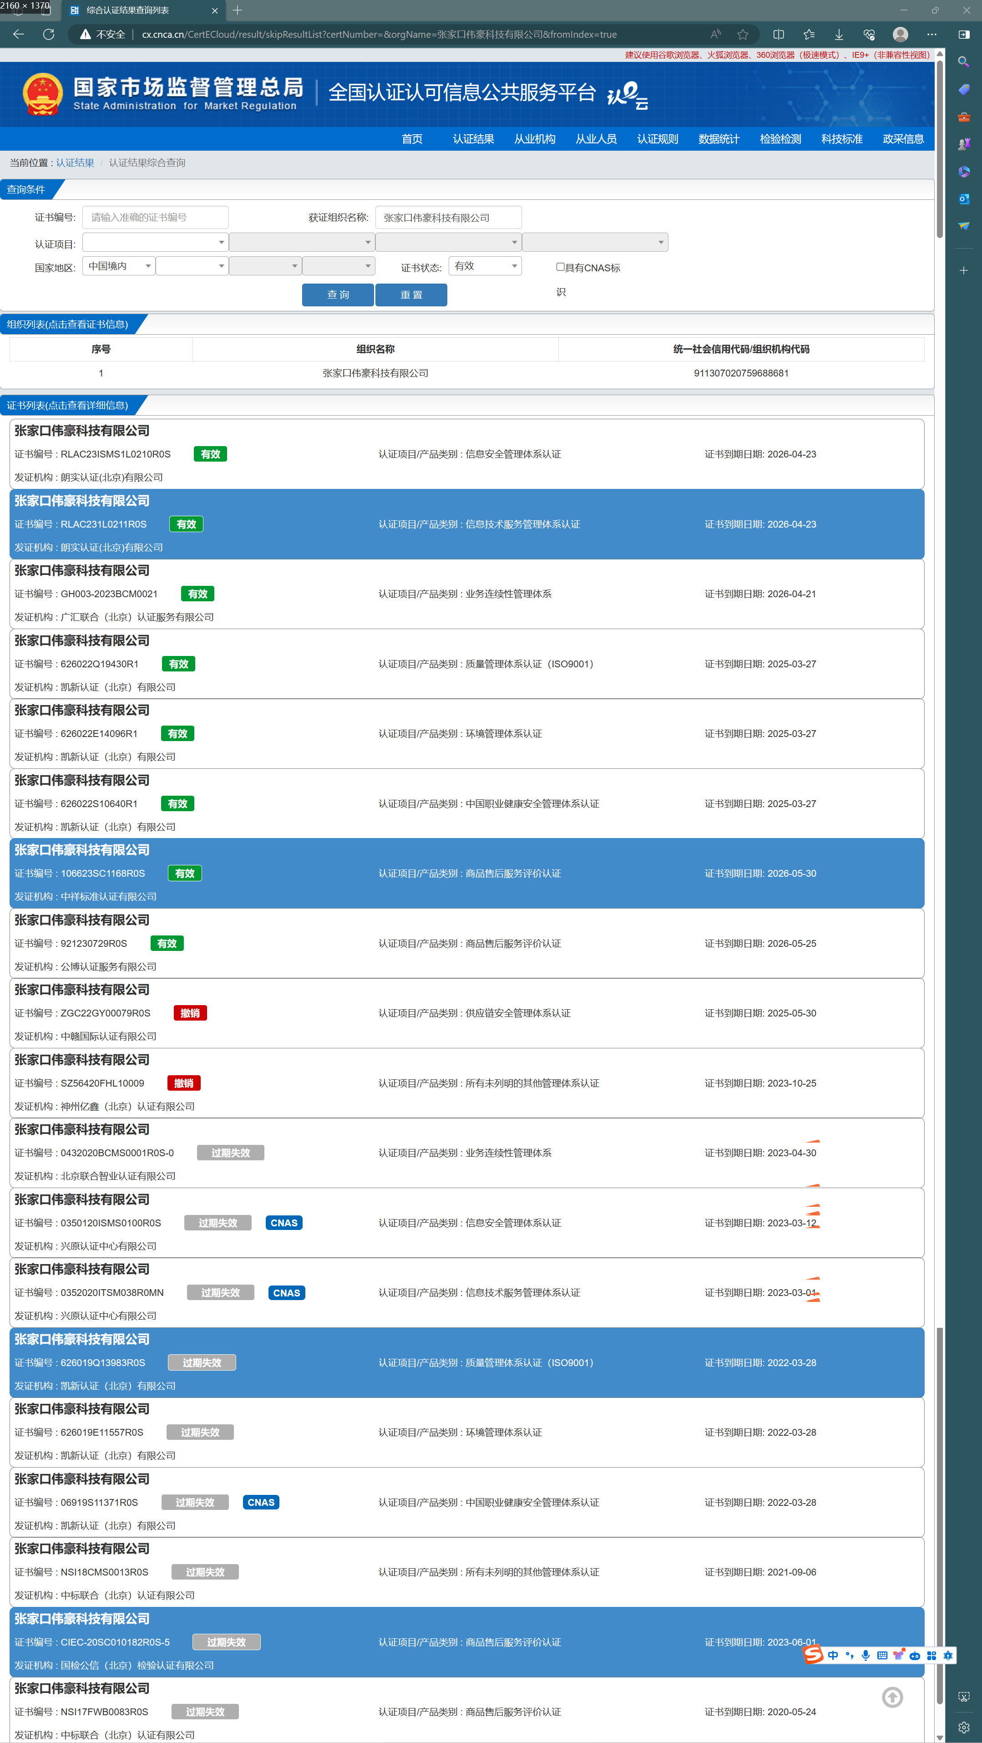Open the profile avatar icon
The height and width of the screenshot is (1743, 982).
(900, 35)
